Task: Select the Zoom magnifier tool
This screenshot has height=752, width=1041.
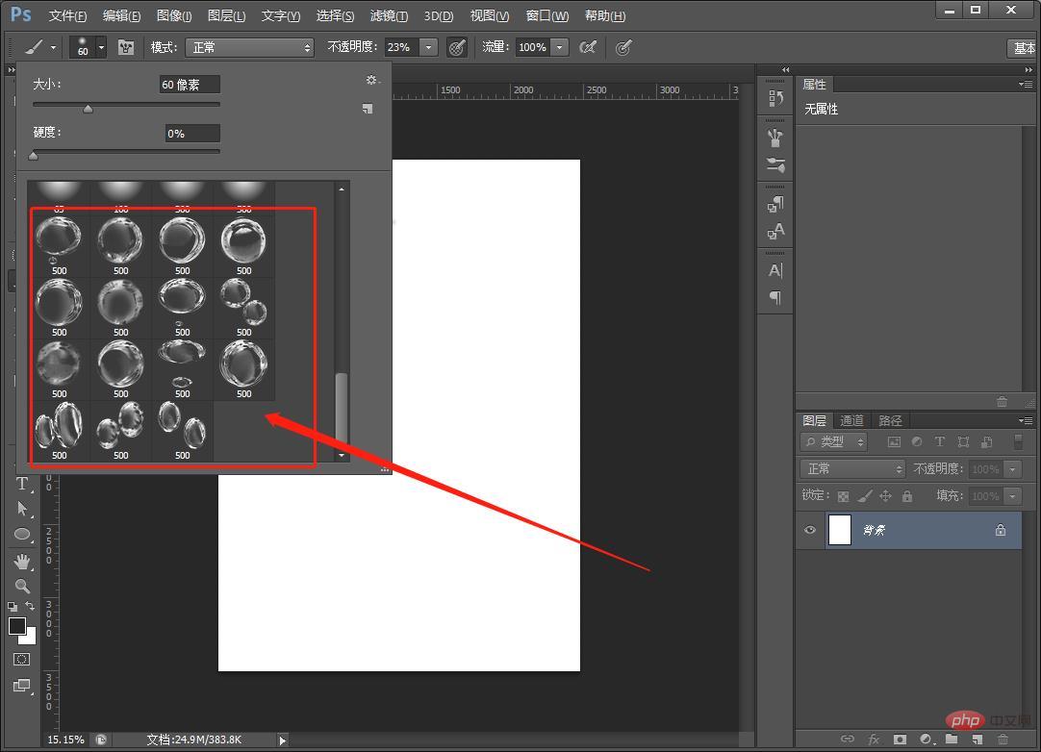Action: pyautogui.click(x=22, y=586)
